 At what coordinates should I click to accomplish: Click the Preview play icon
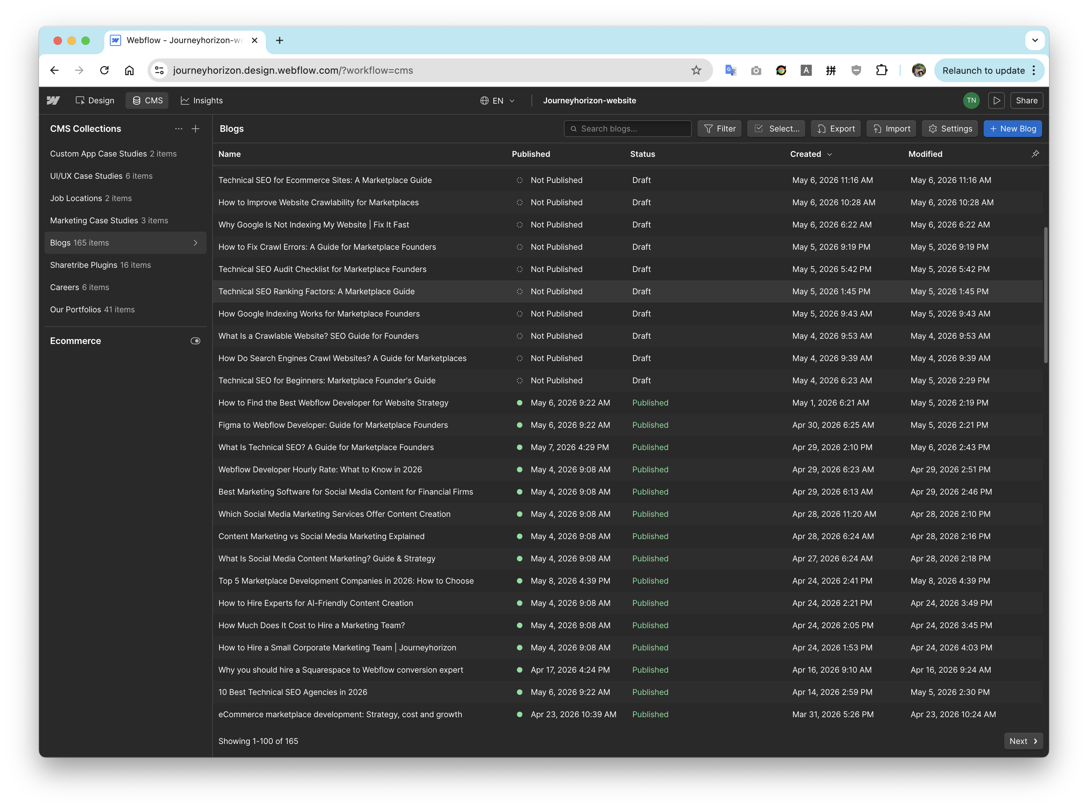pos(996,101)
